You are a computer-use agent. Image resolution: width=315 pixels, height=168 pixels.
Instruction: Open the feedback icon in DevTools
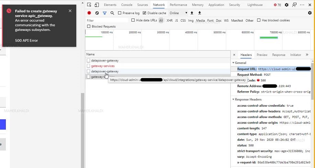tap(294, 5)
